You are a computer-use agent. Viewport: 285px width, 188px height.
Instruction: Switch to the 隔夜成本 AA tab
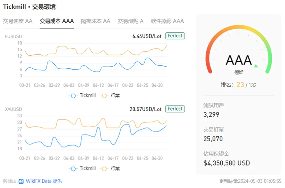click(96, 21)
